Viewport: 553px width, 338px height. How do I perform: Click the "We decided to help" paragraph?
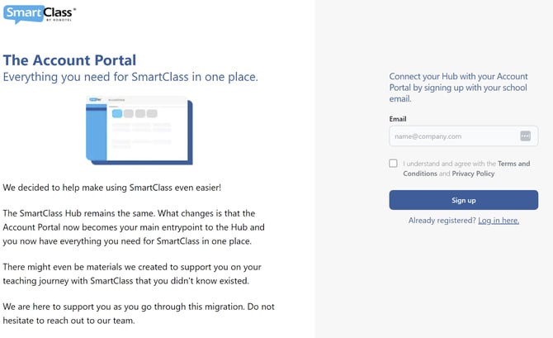coord(112,188)
